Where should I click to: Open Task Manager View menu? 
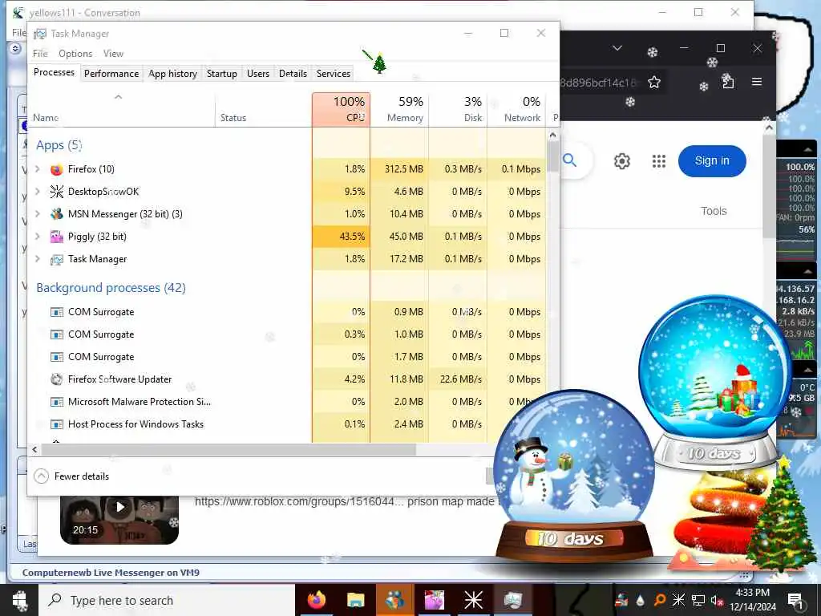click(113, 54)
